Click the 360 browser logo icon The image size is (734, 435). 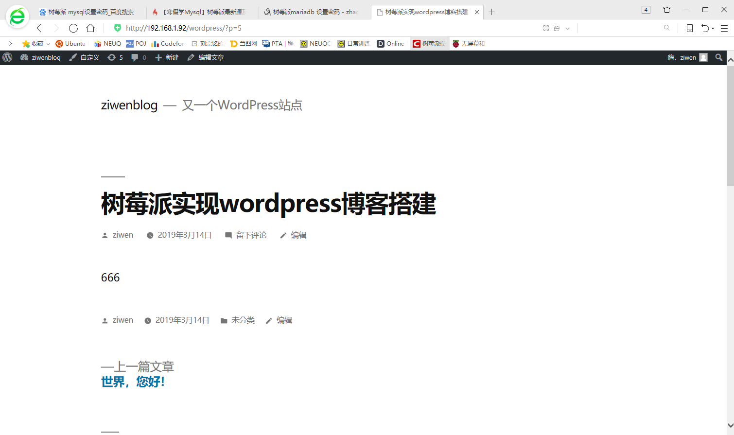tap(17, 17)
